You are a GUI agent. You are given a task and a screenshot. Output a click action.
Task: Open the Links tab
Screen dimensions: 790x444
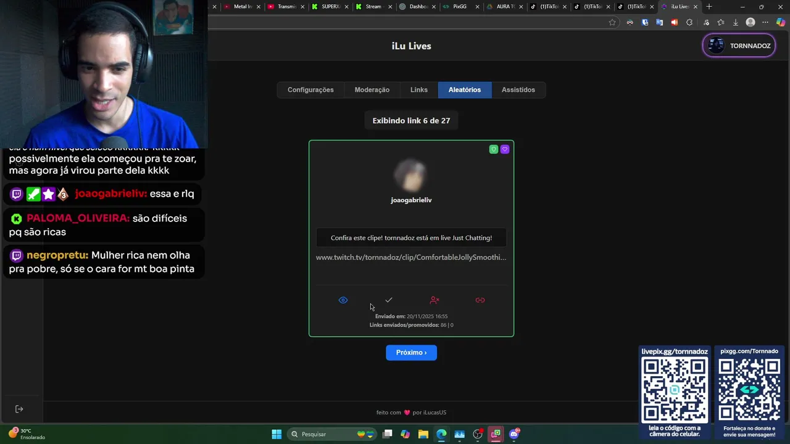[419, 90]
